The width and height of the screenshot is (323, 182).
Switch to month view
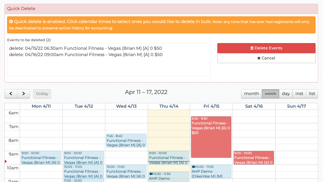(x=251, y=94)
